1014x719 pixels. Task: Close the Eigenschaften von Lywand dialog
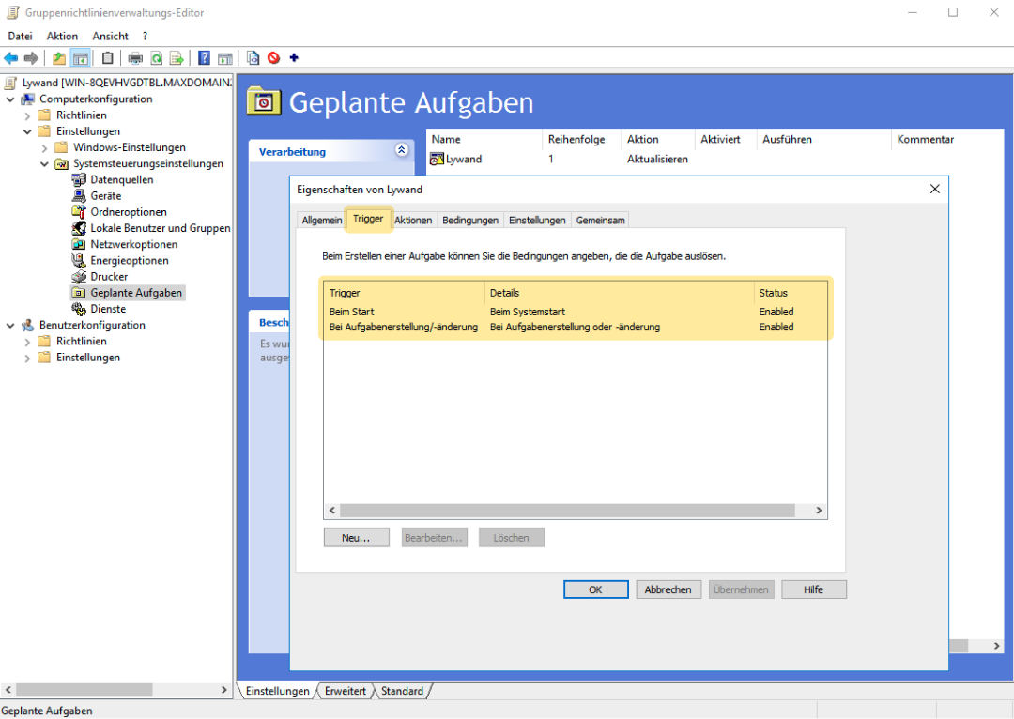click(934, 189)
